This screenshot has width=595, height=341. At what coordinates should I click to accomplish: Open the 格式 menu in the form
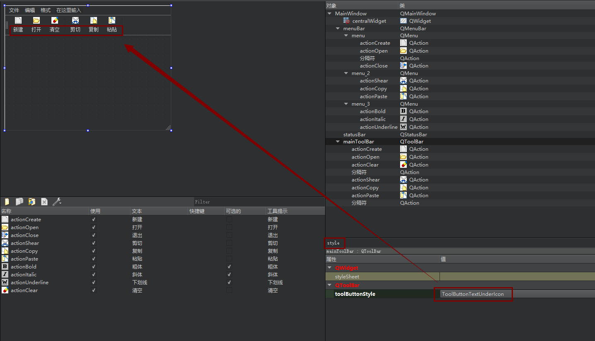point(46,10)
